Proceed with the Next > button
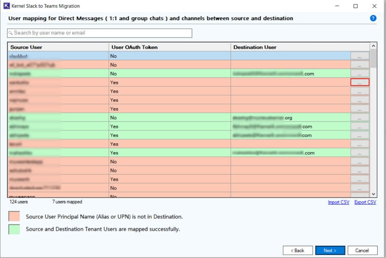 tap(330, 250)
